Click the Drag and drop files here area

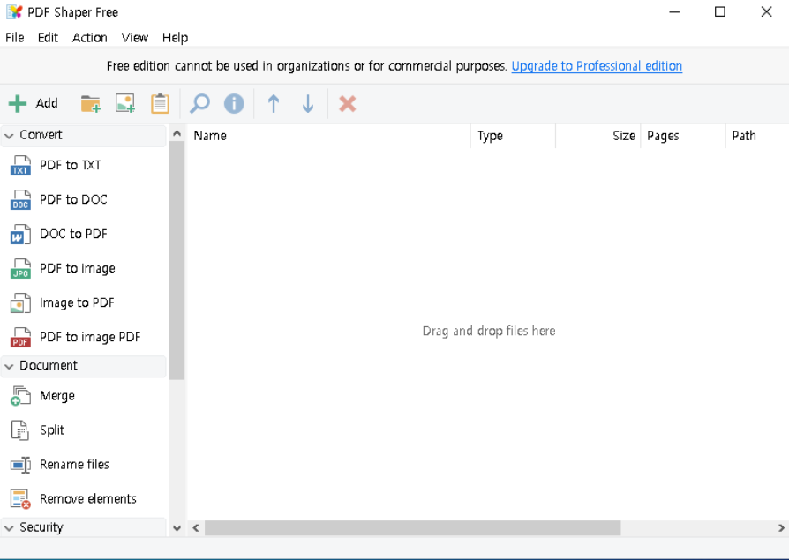pyautogui.click(x=489, y=331)
